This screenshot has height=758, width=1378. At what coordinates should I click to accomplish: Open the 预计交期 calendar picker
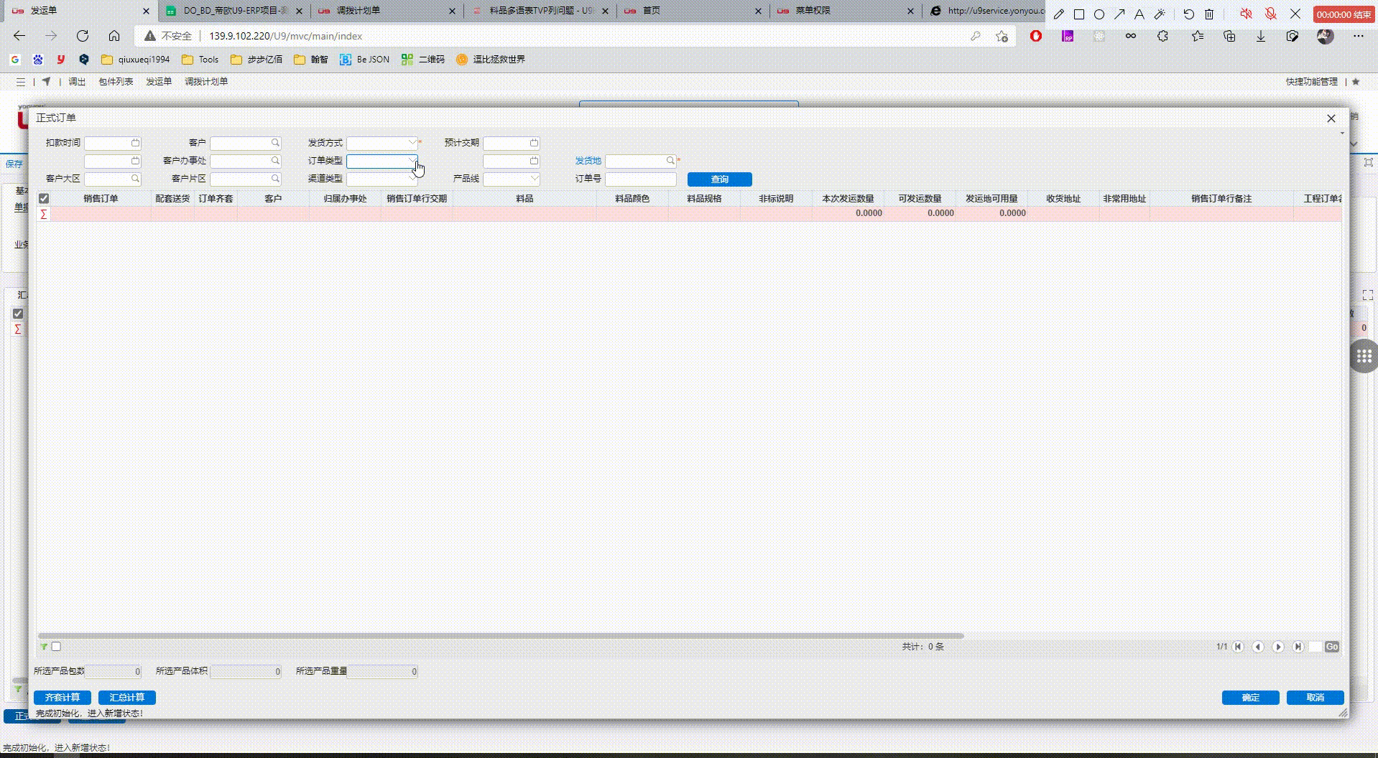tap(534, 143)
